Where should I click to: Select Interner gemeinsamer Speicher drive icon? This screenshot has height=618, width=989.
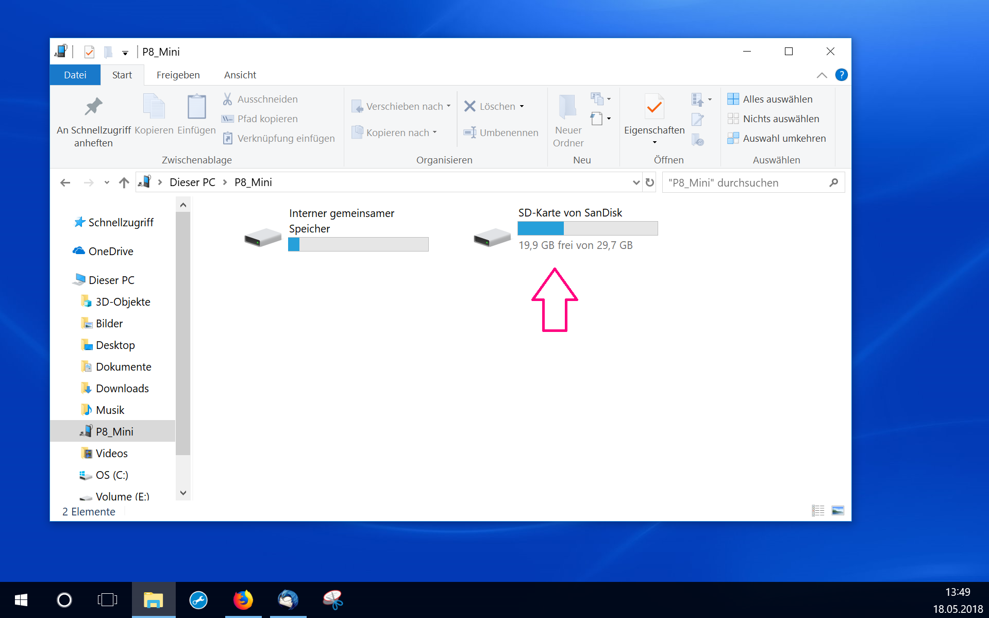pyautogui.click(x=262, y=237)
